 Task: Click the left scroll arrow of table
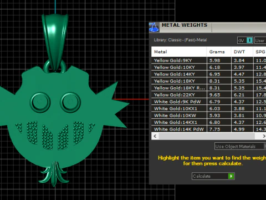pyautogui.click(x=155, y=136)
